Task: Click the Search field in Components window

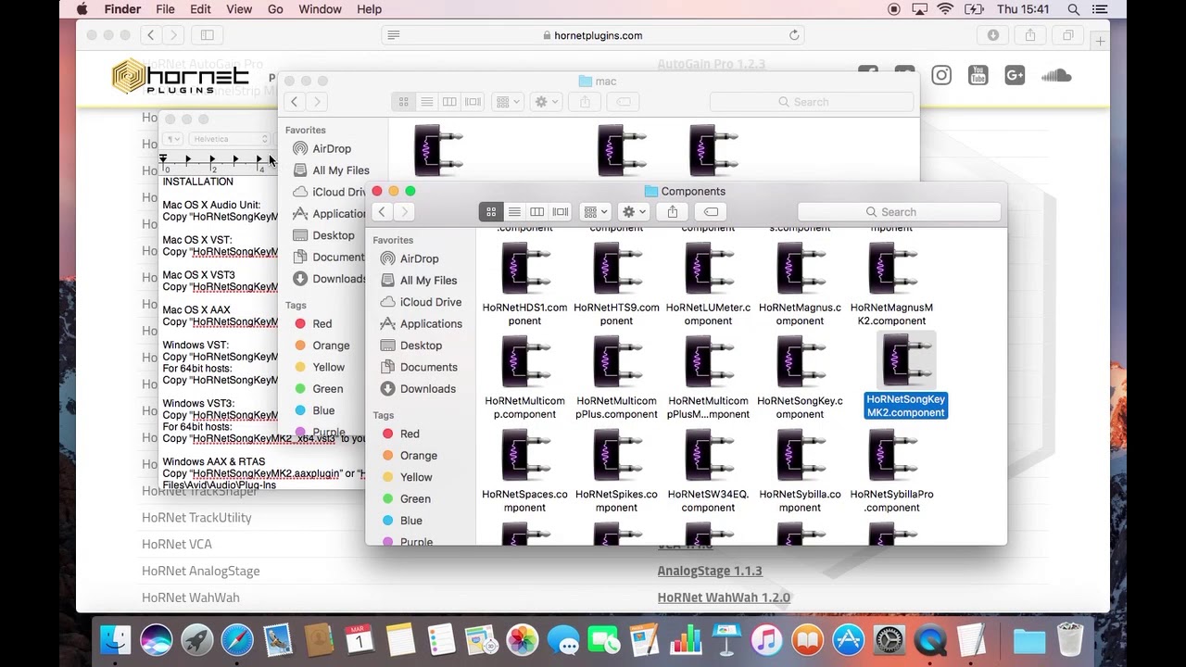Action: point(899,212)
